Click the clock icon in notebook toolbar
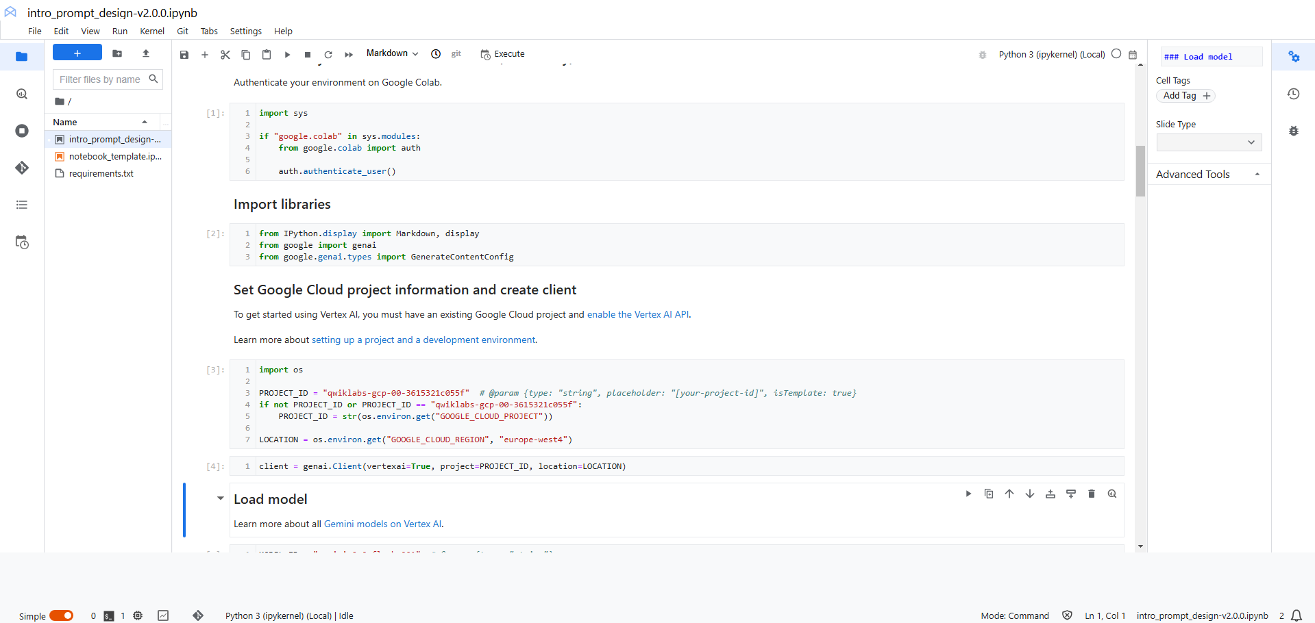 pos(436,54)
